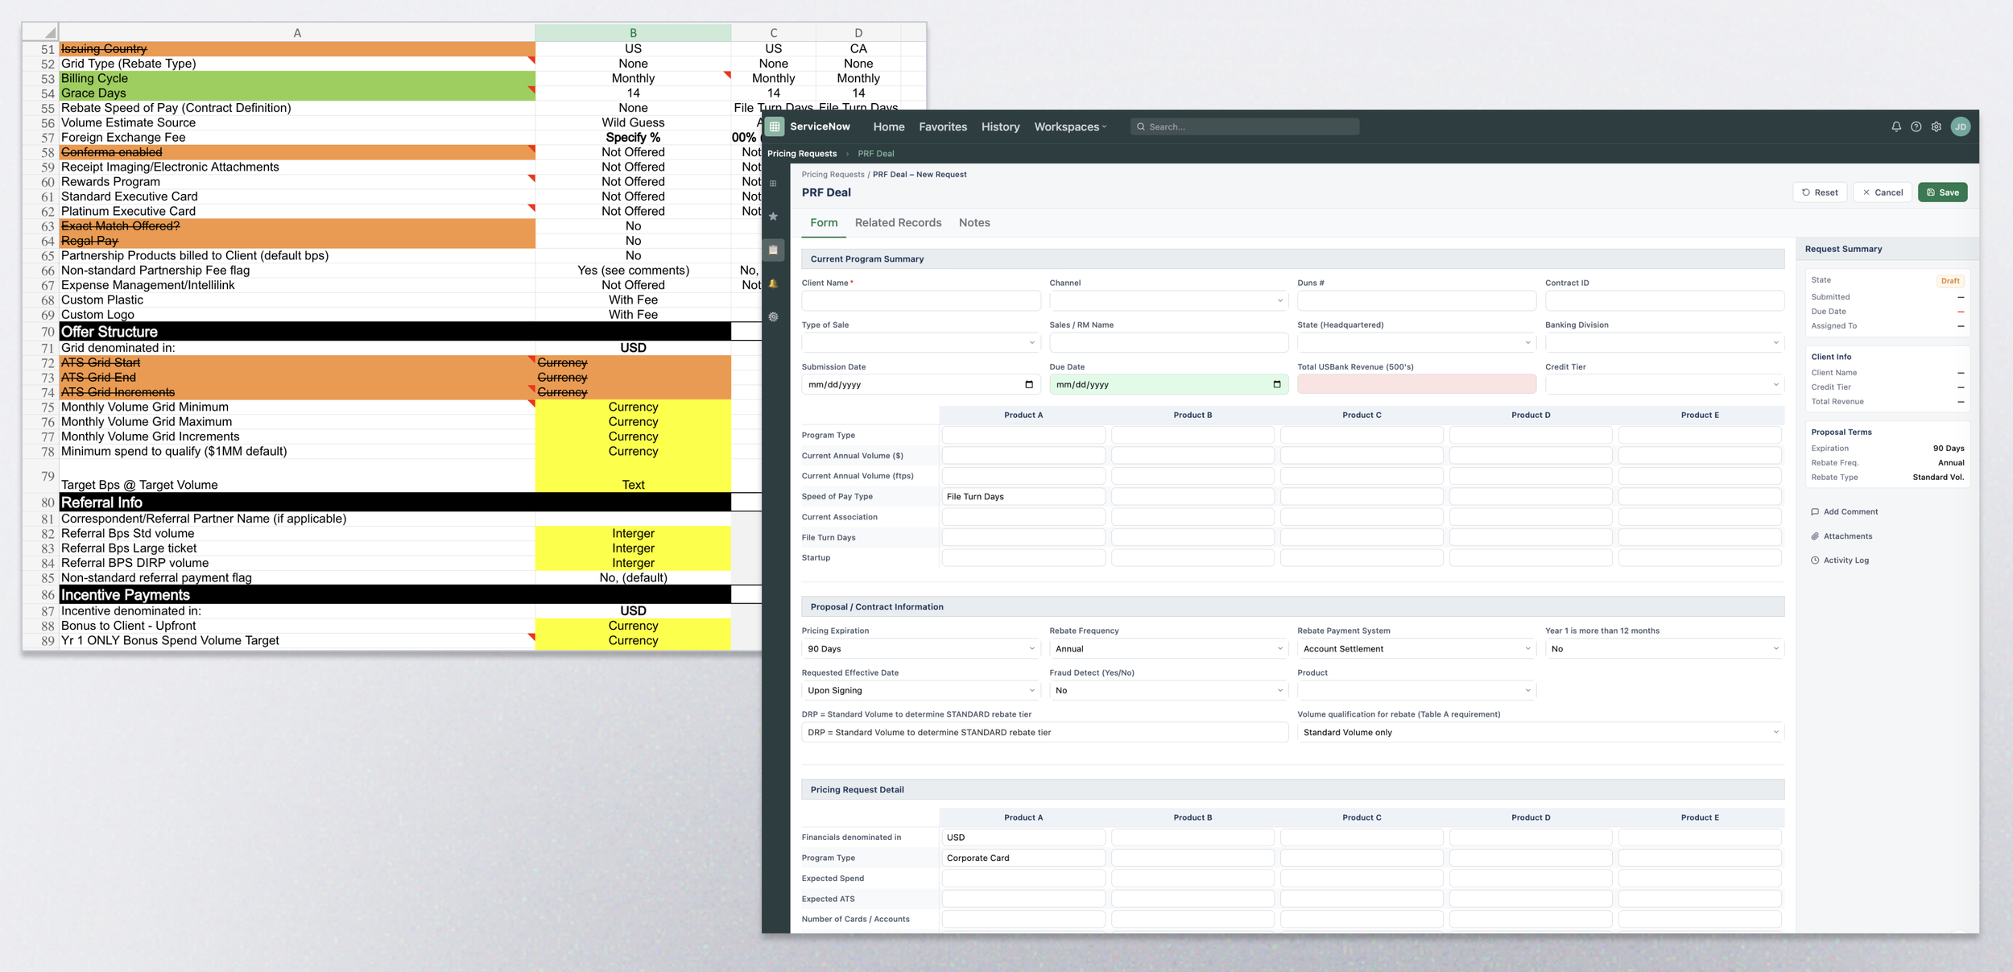The image size is (2013, 972).
Task: Click the star favorites icon in the sidebar
Action: click(x=773, y=217)
